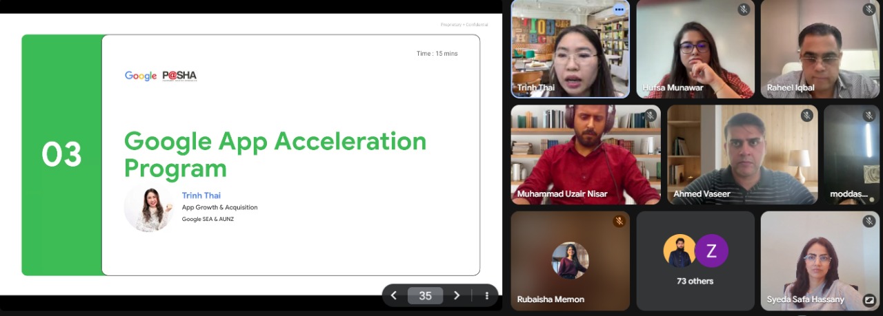Click muted mic icon on Rubaisha Memon's tile

pyautogui.click(x=619, y=221)
